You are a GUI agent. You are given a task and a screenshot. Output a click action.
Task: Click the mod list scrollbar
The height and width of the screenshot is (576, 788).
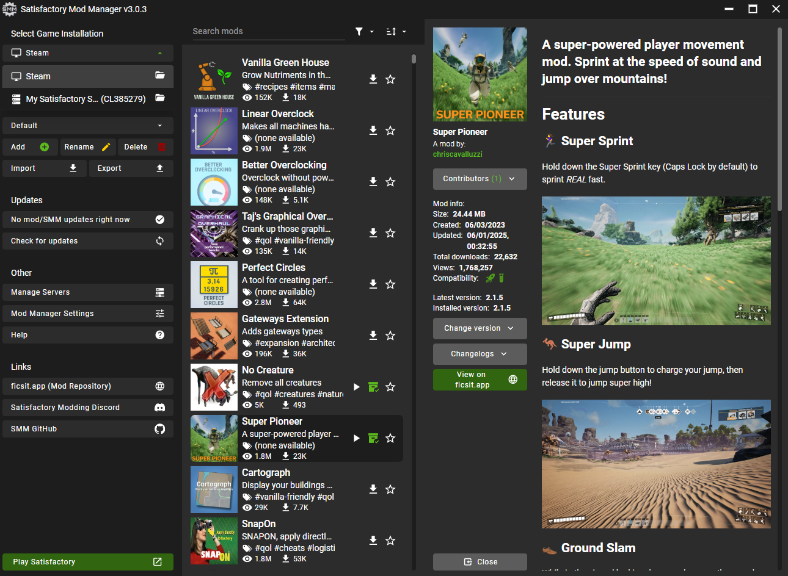414,59
